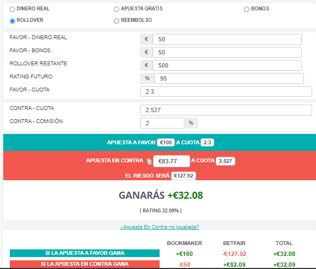
Task: Click the €100 back stake badge
Action: click(x=166, y=143)
